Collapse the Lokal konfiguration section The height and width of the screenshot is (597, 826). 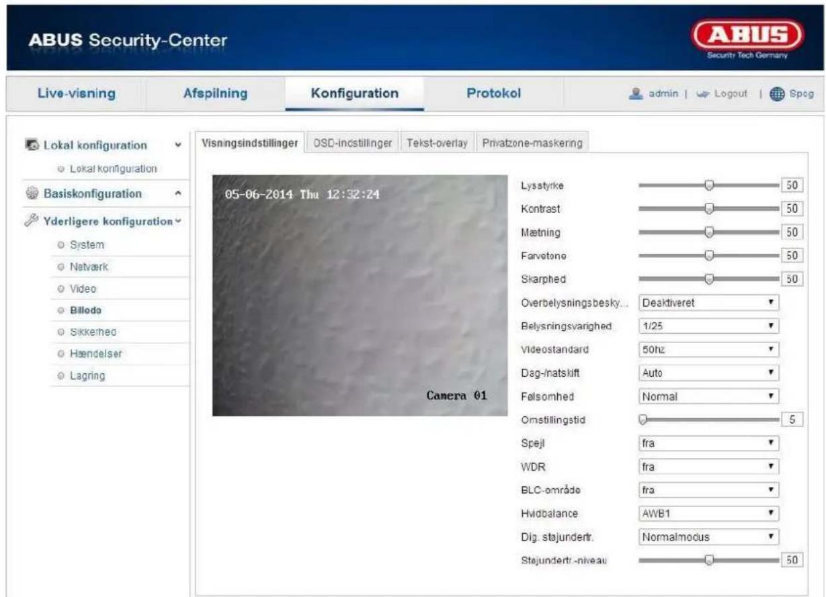click(177, 146)
